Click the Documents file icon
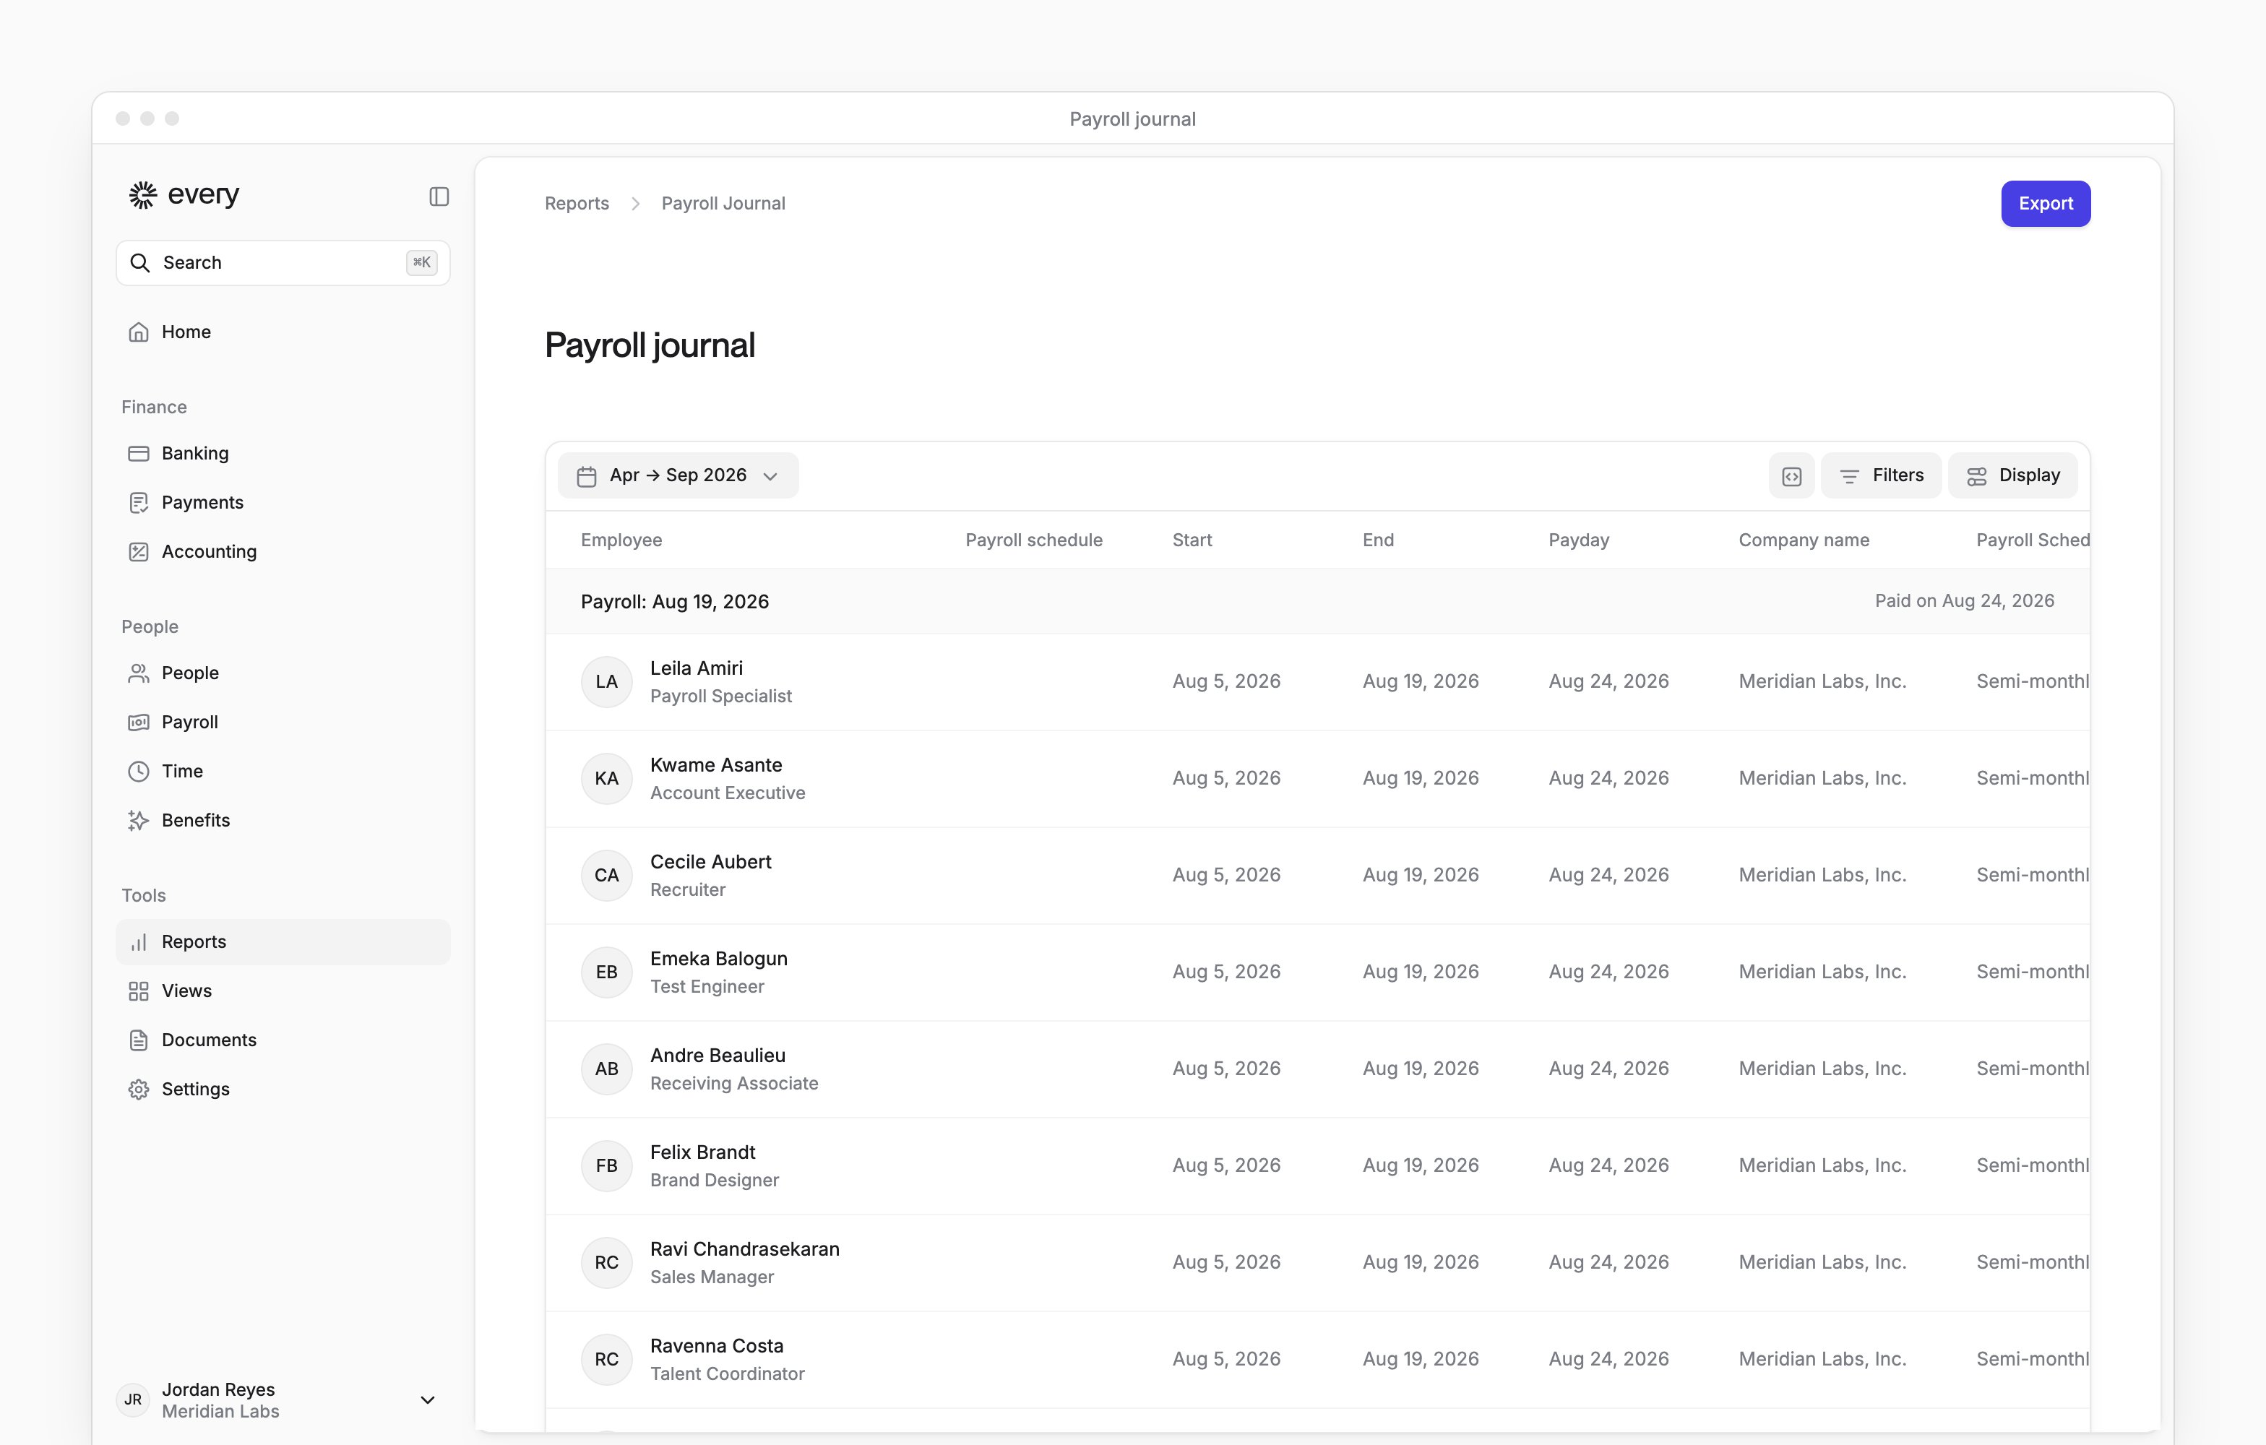 (138, 1040)
